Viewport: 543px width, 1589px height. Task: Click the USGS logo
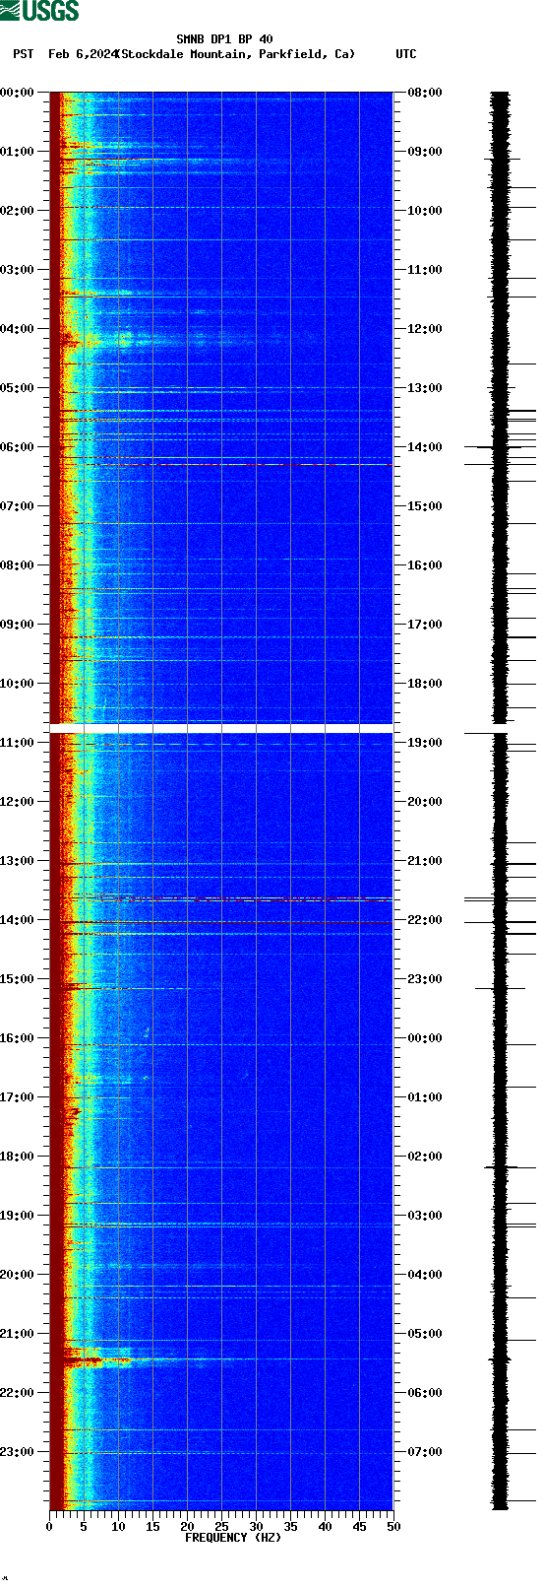click(x=39, y=11)
